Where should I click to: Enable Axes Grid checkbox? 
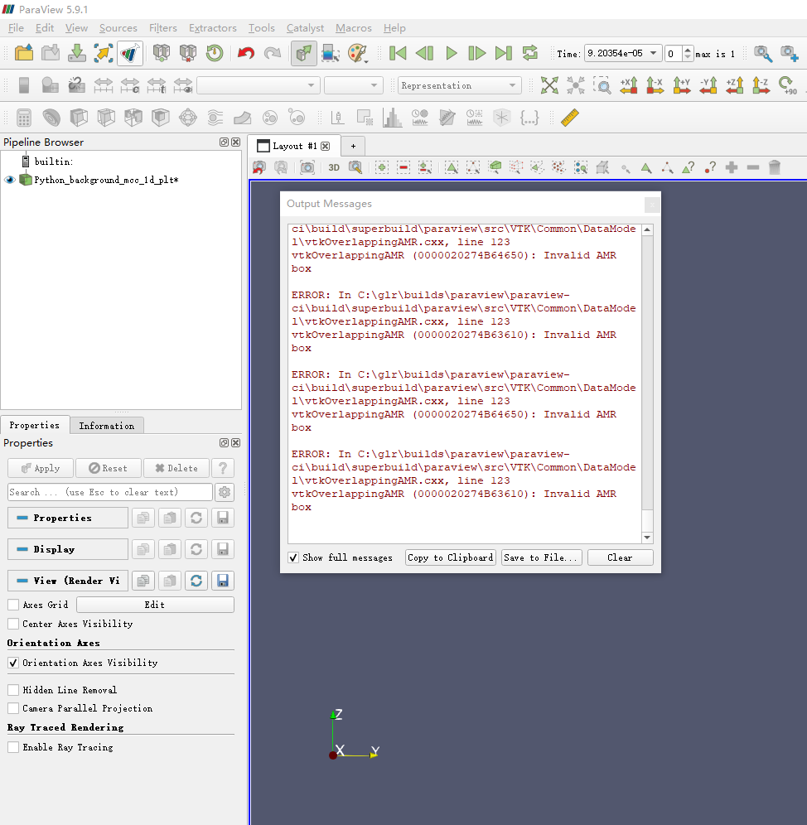(x=14, y=605)
